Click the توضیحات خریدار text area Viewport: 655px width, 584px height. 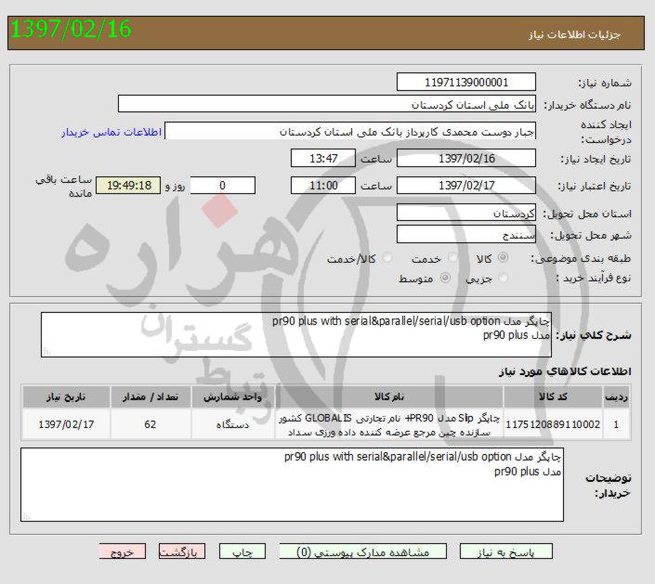click(x=292, y=485)
